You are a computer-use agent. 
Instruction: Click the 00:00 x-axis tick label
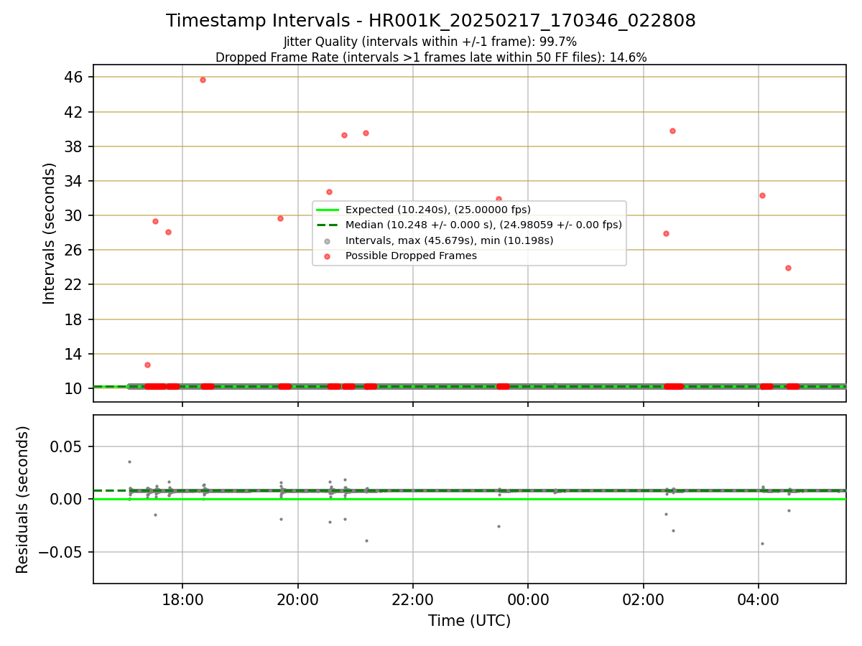(528, 599)
